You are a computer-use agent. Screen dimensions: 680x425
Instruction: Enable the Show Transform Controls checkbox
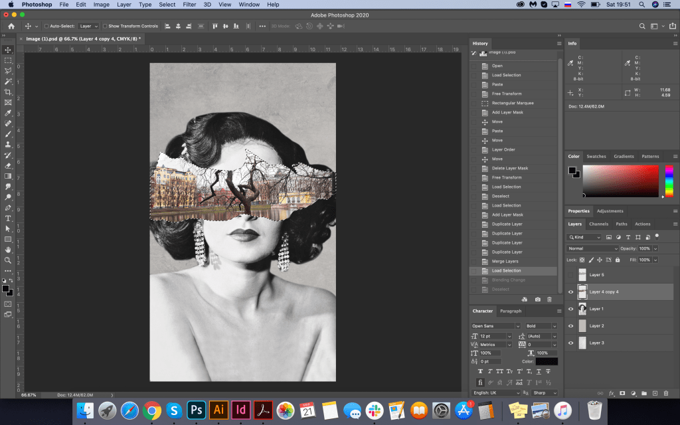[x=106, y=26]
